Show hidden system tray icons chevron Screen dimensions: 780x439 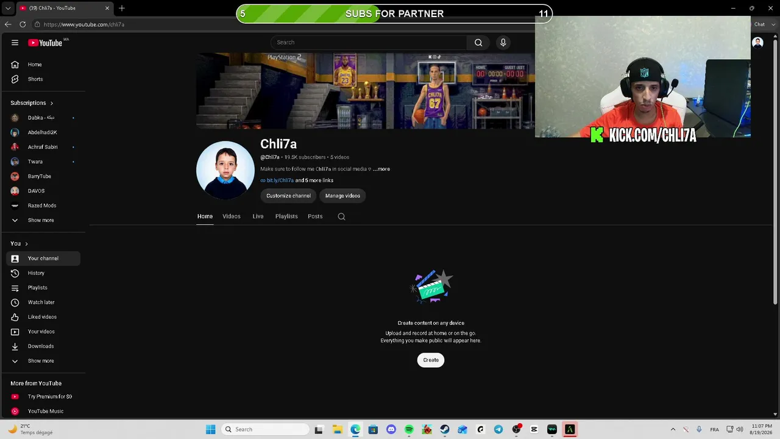(673, 429)
